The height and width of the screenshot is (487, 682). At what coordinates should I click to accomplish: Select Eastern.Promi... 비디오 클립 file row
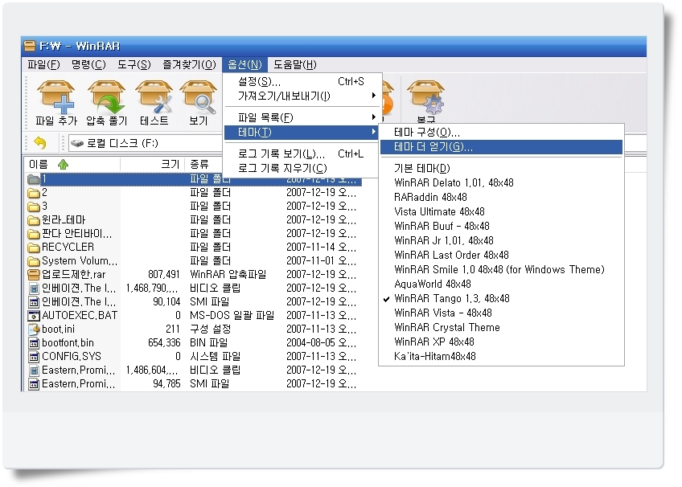coord(194,370)
